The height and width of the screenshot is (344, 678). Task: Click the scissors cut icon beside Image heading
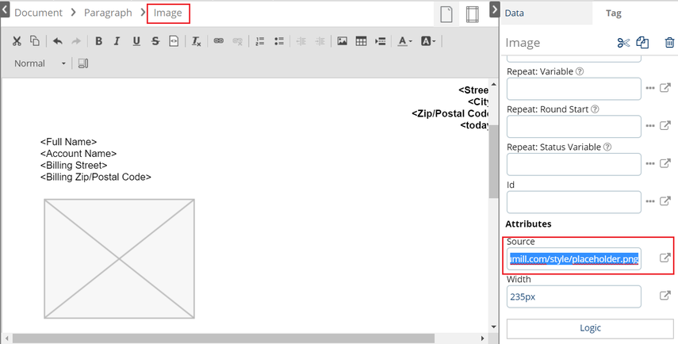623,43
